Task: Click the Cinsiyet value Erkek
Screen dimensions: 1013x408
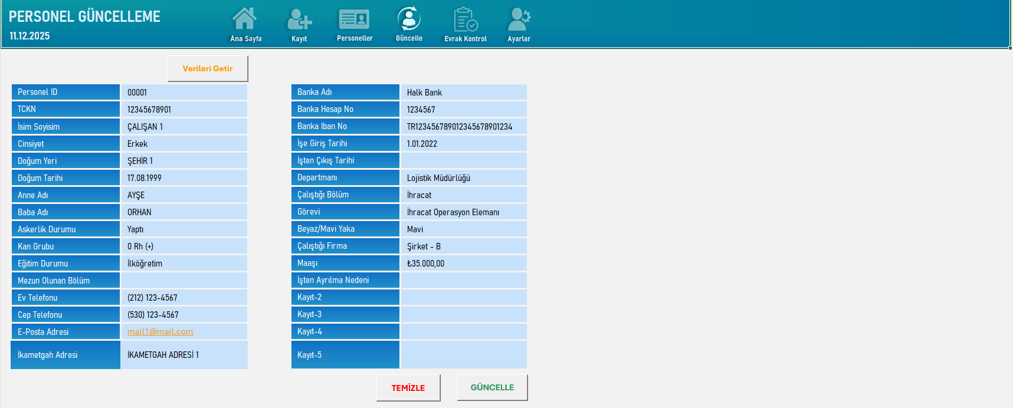Action: [184, 143]
